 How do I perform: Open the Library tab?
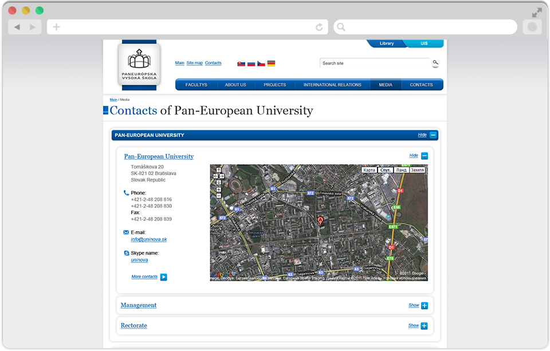click(x=386, y=44)
